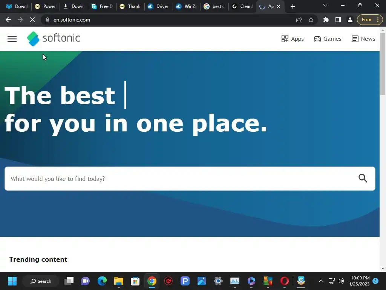The width and height of the screenshot is (386, 290).
Task: Launch the Chat app from the taskbar
Action: pos(86,281)
